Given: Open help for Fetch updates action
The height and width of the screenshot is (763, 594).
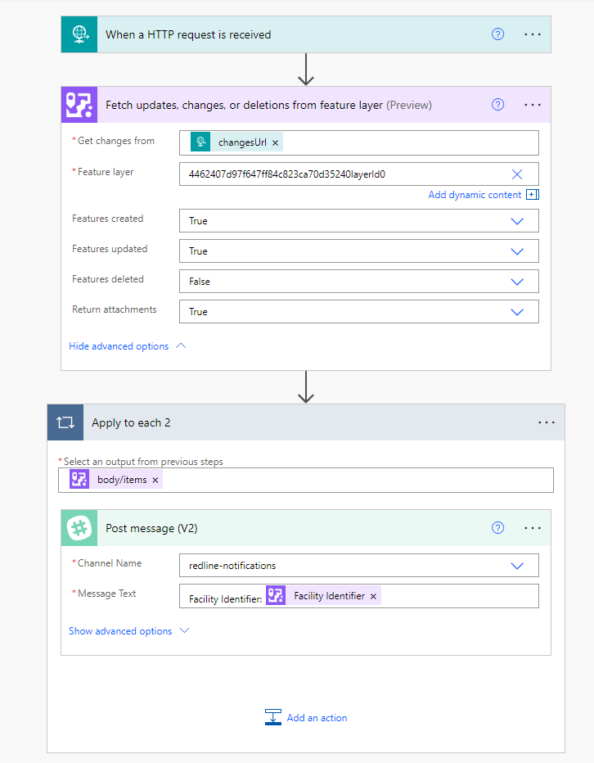Looking at the screenshot, I should point(497,105).
